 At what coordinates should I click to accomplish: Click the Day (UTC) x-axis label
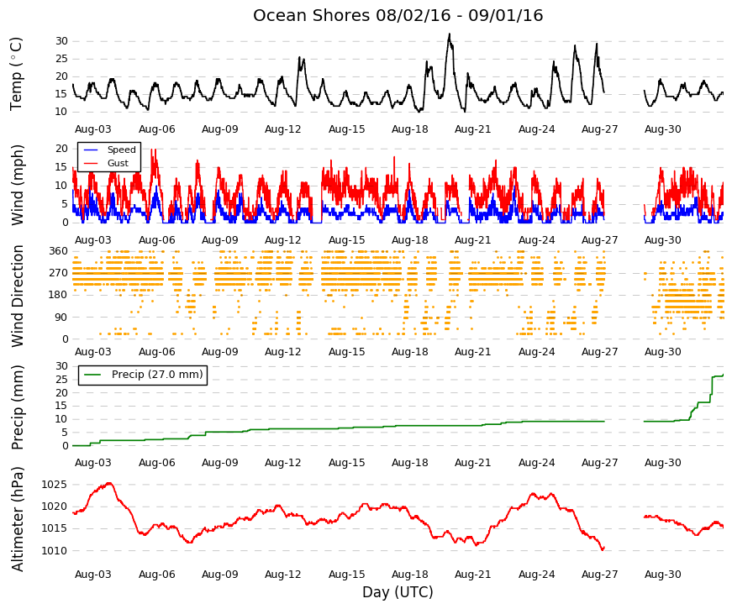click(x=398, y=592)
